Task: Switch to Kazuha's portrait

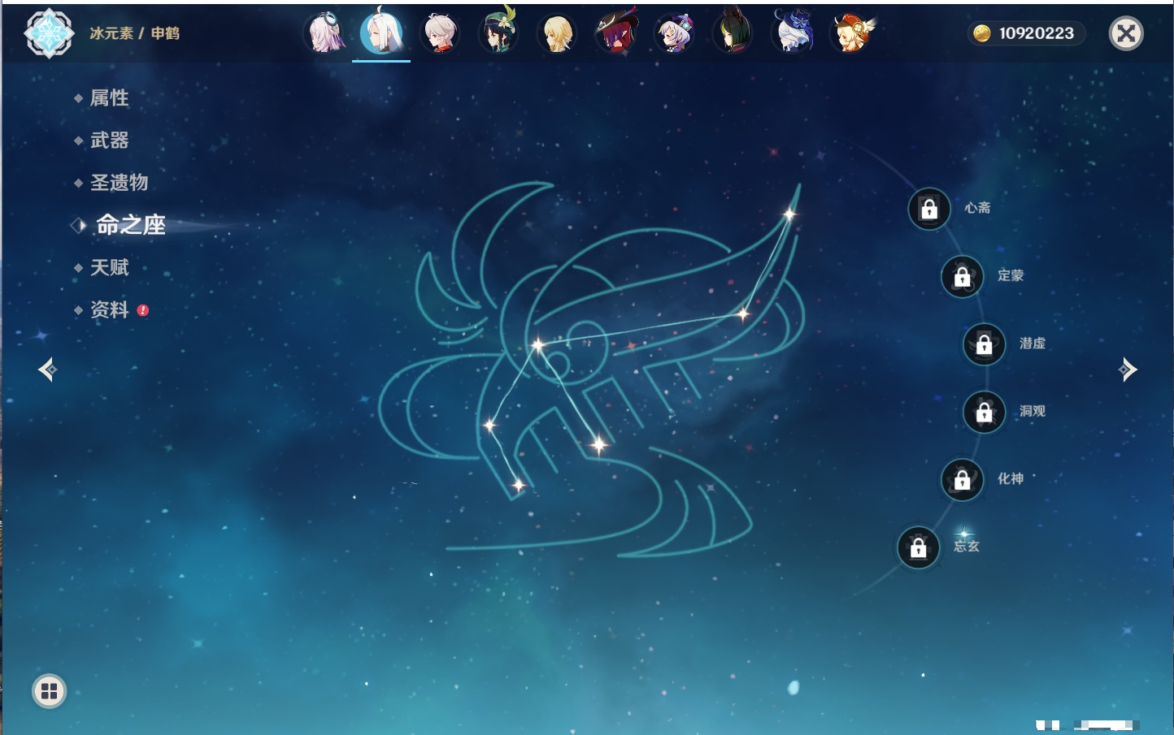Action: pyautogui.click(x=440, y=33)
